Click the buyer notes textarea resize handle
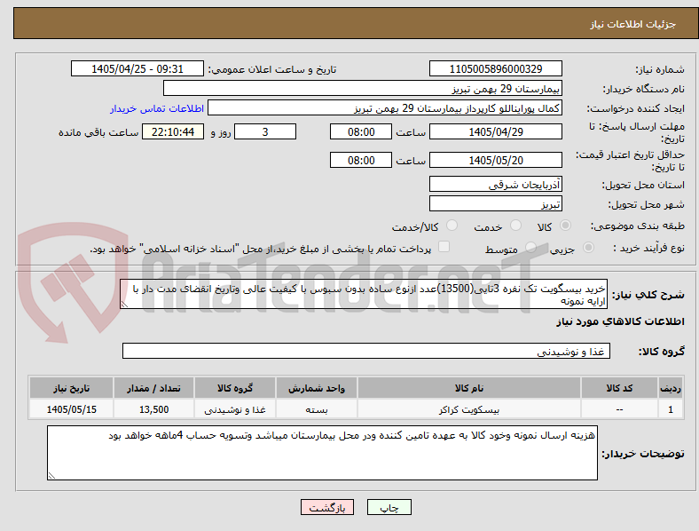Image resolution: width=699 pixels, height=531 pixels. pyautogui.click(x=51, y=476)
